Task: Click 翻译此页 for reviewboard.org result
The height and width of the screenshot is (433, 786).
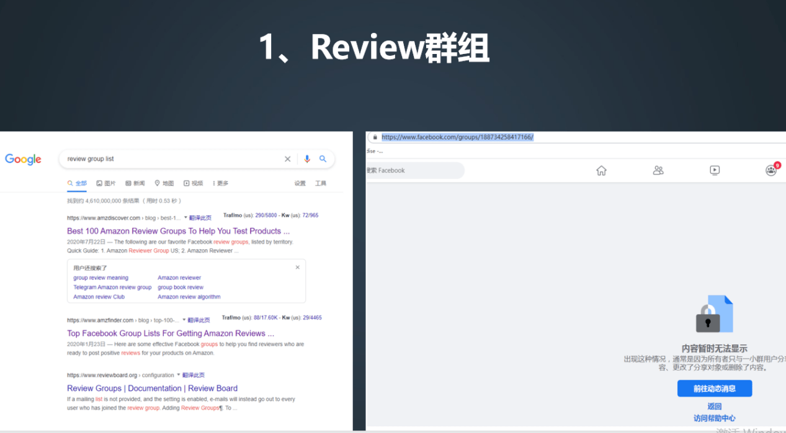Action: tap(194, 375)
